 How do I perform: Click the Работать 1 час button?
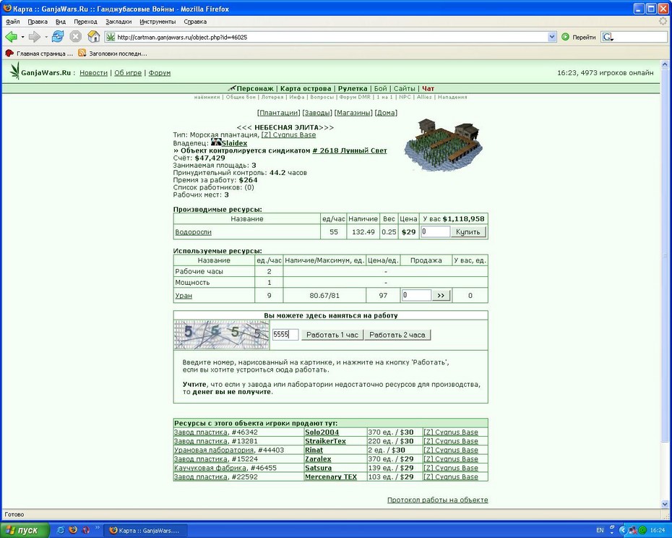[332, 335]
